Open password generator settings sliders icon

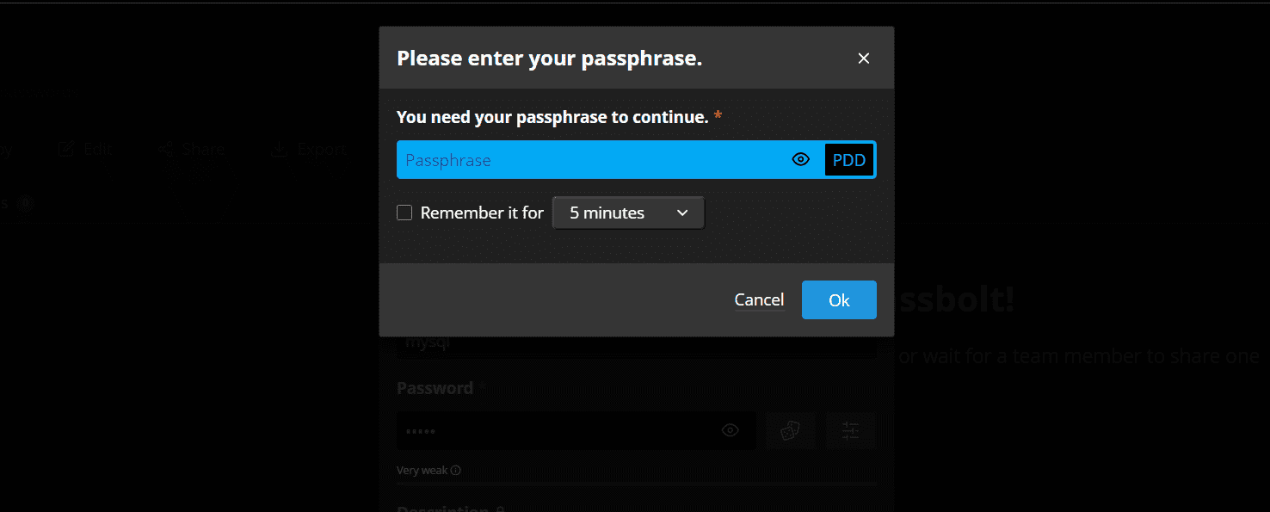[851, 430]
